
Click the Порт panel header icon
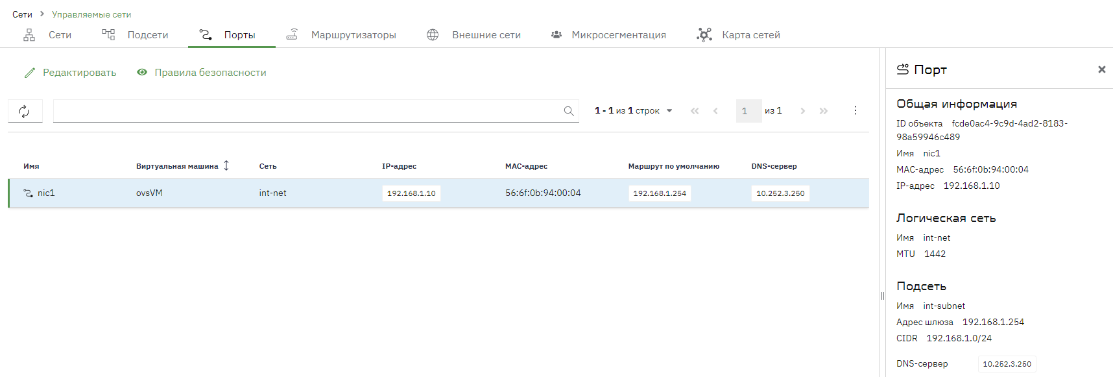902,69
